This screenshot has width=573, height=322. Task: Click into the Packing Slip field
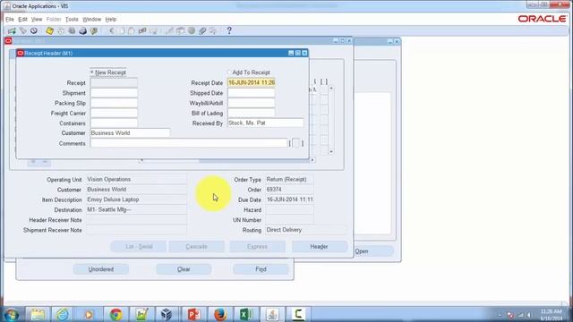coord(114,104)
